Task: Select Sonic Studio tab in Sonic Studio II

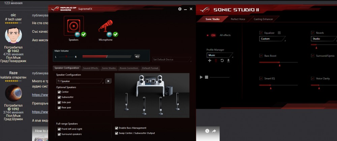Action: point(212,19)
